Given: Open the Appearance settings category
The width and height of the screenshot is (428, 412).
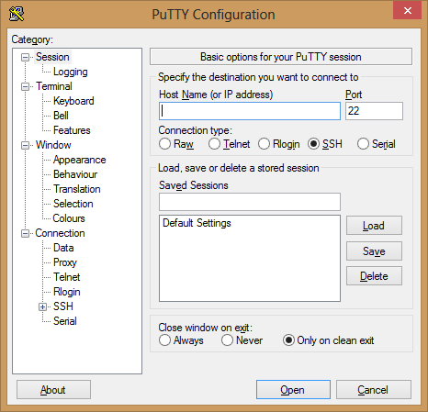Looking at the screenshot, I should 80,160.
